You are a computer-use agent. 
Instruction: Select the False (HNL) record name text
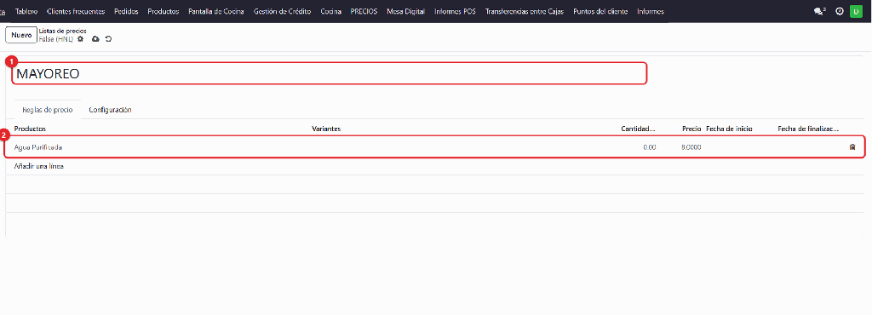coord(56,39)
